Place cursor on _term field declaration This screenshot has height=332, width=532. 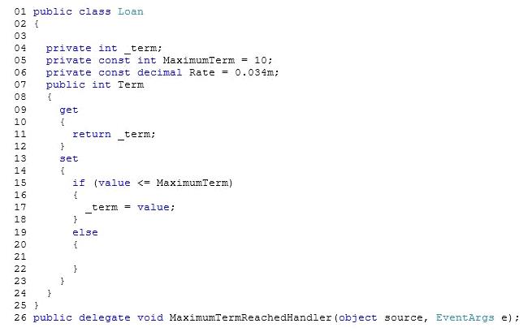143,48
